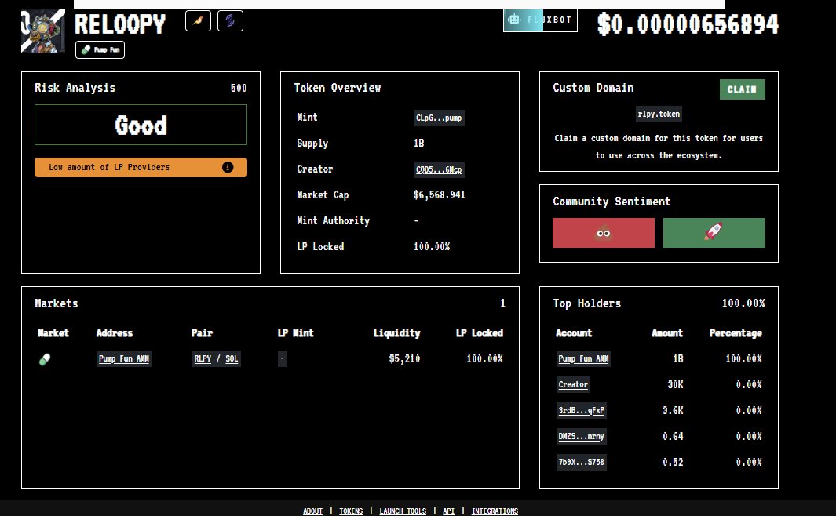Click the RLPY pair token link
This screenshot has height=516, width=836.
203,359
